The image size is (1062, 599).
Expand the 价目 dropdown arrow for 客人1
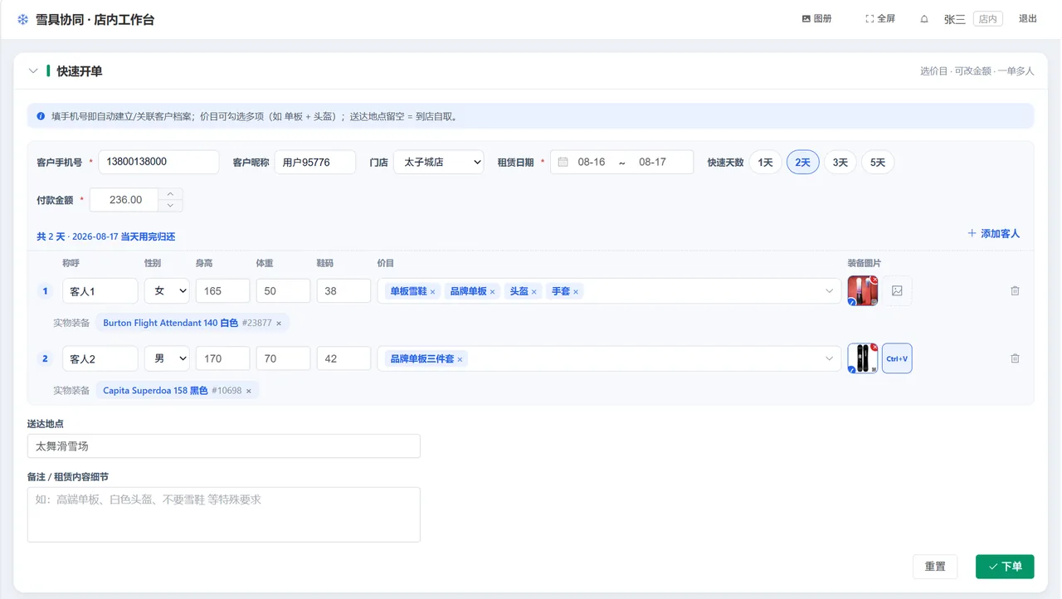829,291
